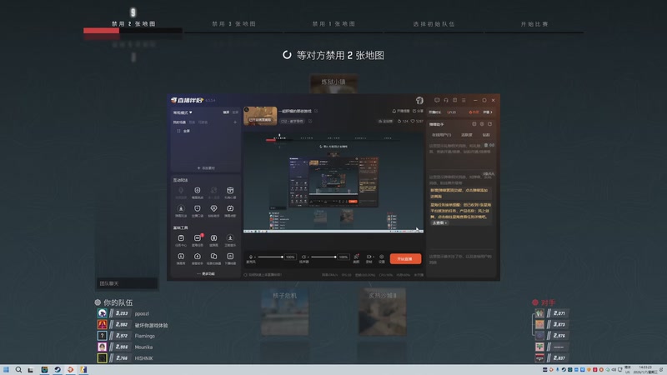Click 添加素材 to add a source
The image size is (667, 375).
pos(206,168)
